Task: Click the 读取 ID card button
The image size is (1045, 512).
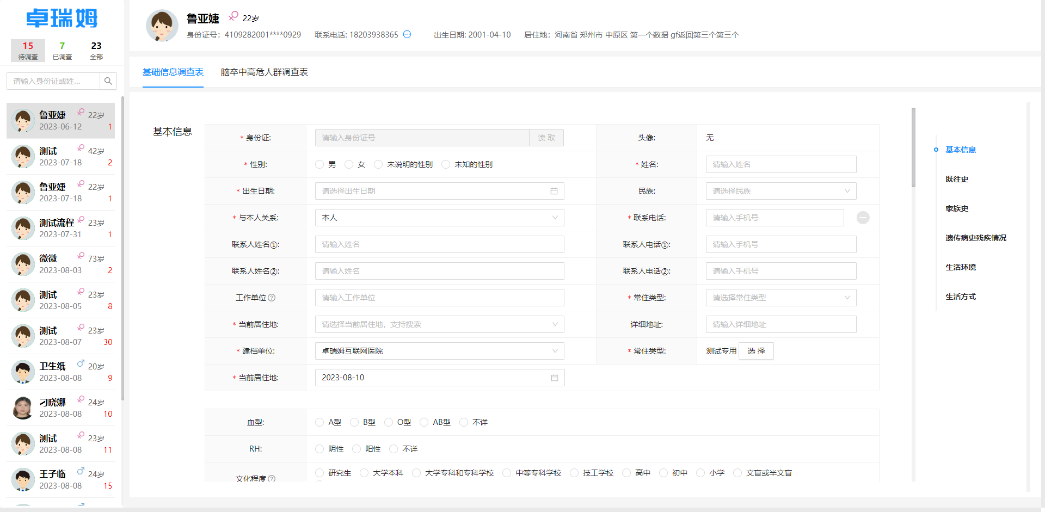Action: coord(546,138)
